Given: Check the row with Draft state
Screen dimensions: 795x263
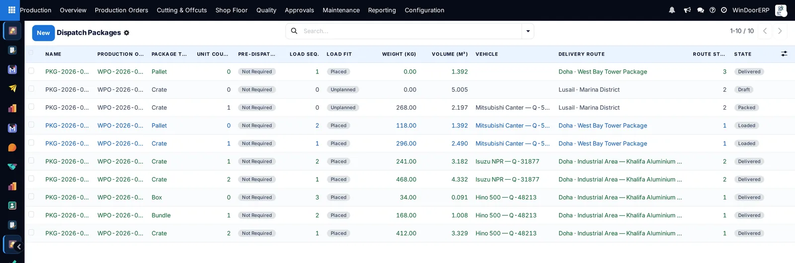Looking at the screenshot, I should tap(31, 89).
